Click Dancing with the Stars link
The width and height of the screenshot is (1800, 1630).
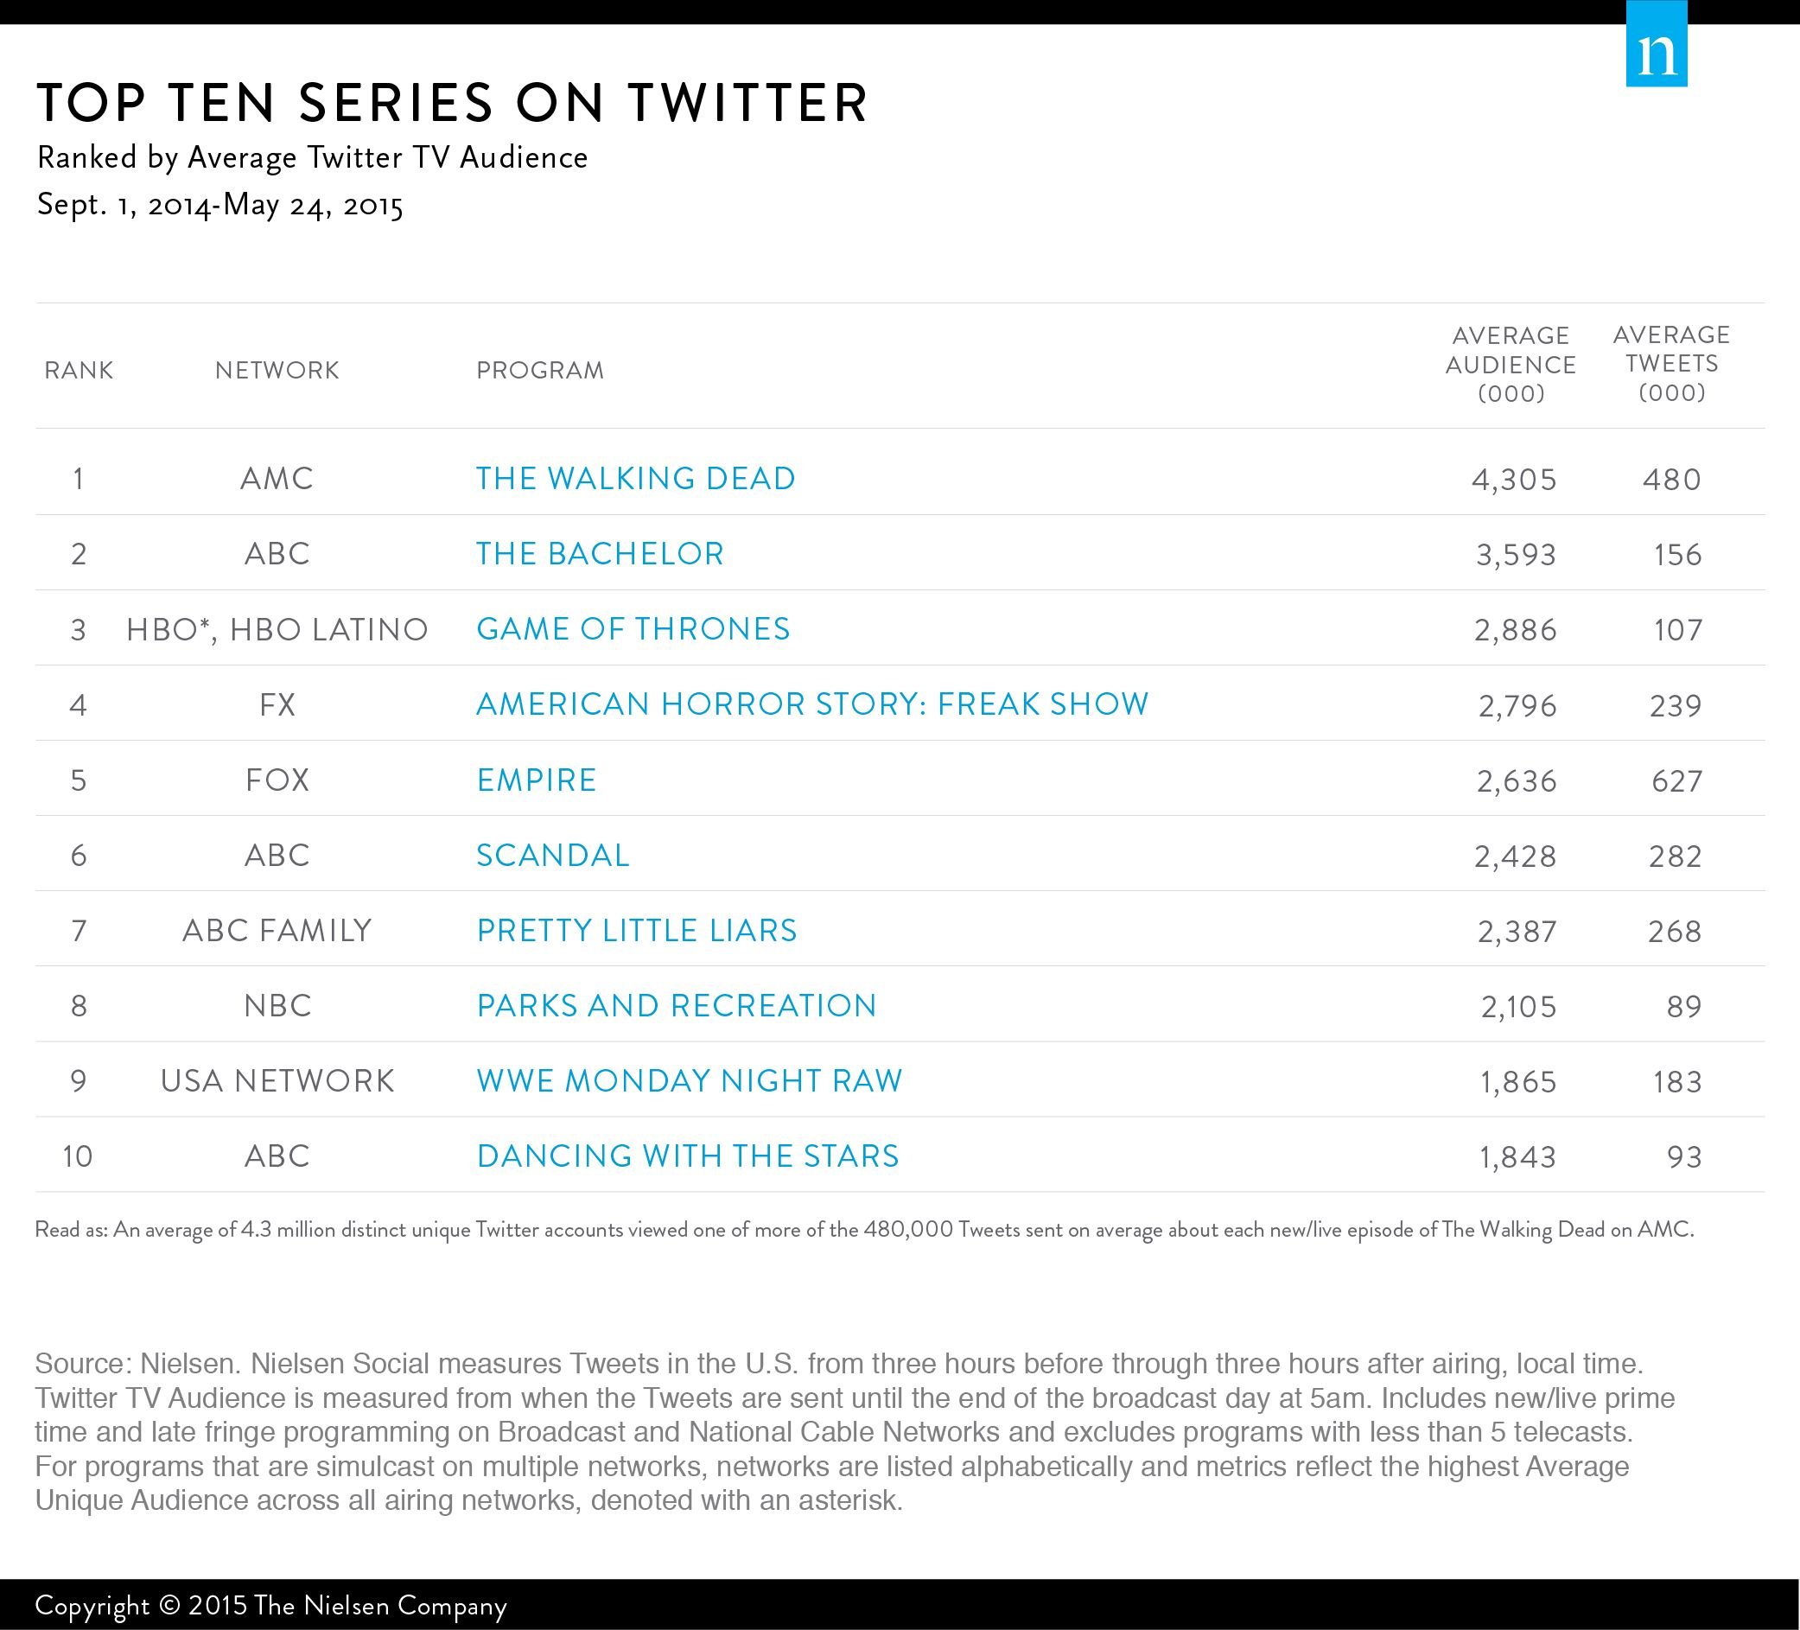click(x=688, y=1156)
